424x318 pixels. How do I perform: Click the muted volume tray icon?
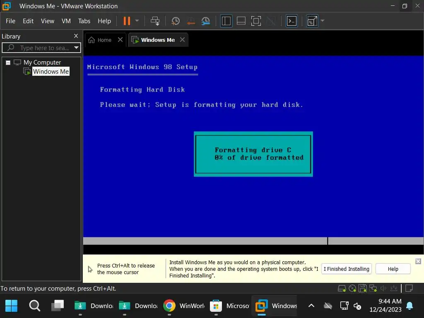click(357, 306)
